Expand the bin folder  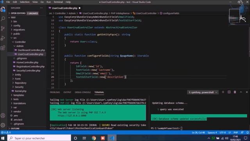point(15,22)
